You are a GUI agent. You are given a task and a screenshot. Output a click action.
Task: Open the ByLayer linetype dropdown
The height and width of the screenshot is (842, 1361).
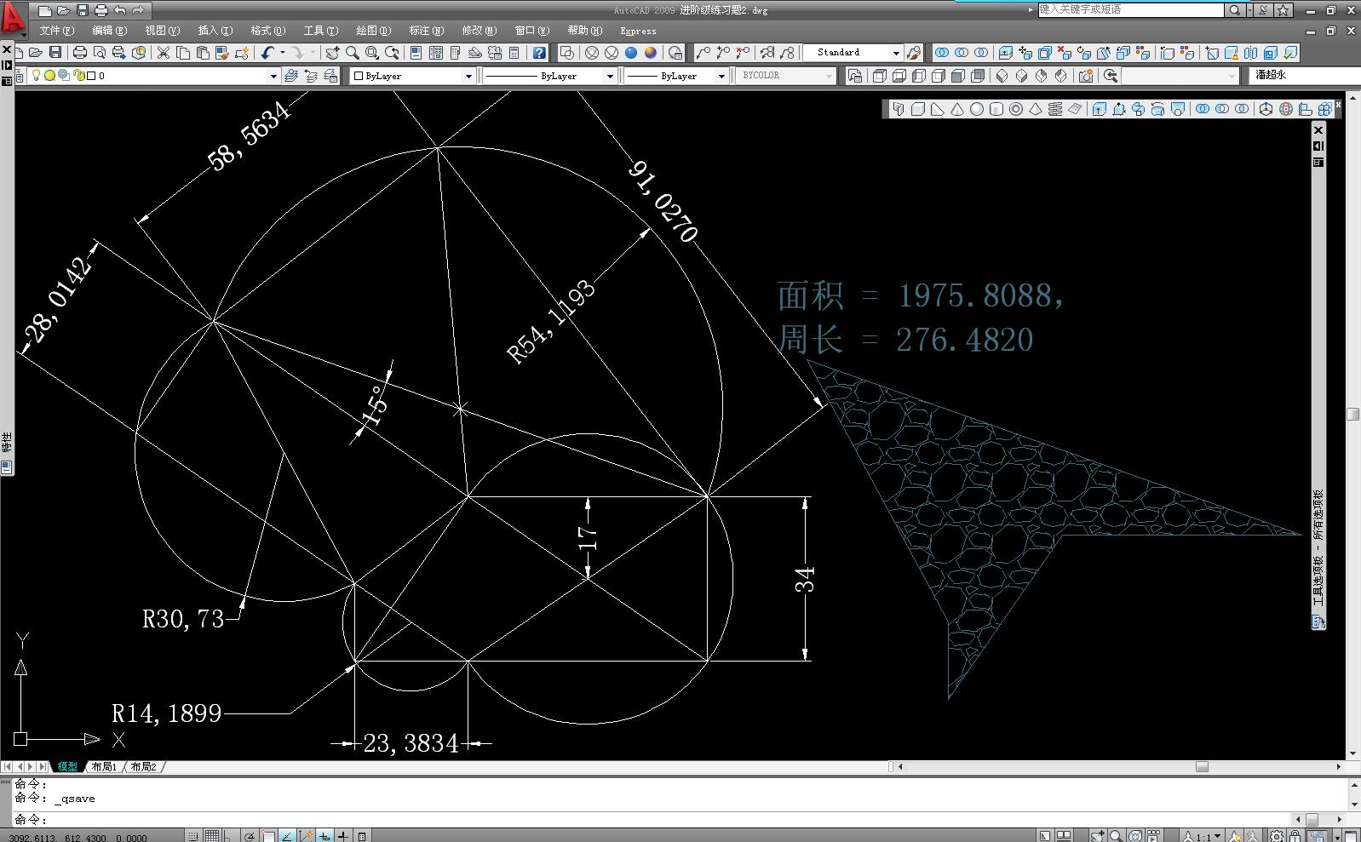[610, 76]
